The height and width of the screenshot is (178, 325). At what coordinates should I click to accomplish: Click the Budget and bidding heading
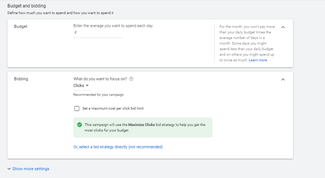pyautogui.click(x=29, y=6)
